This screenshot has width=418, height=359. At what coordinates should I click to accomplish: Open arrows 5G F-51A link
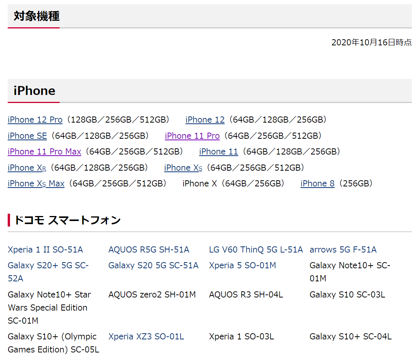coord(343,249)
